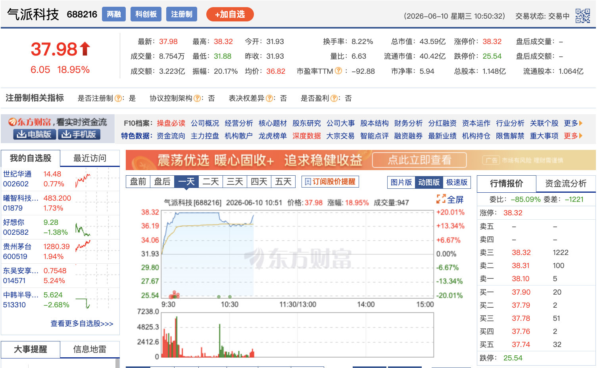Click the scrollbar beside 大事提醒 panel

pos(117,363)
